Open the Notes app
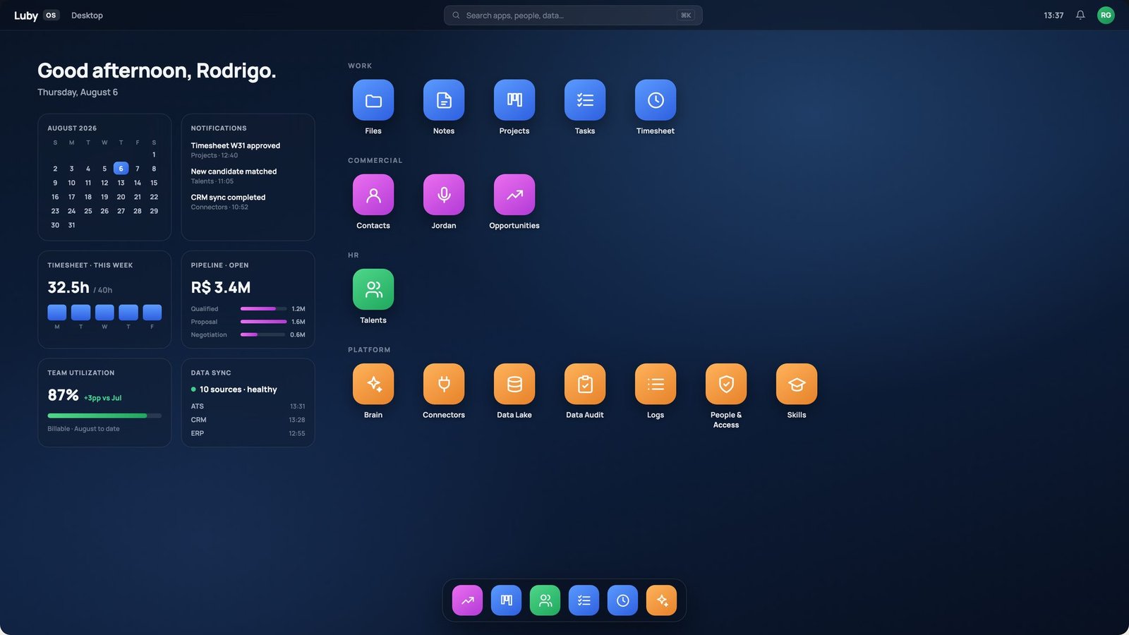 click(x=444, y=100)
